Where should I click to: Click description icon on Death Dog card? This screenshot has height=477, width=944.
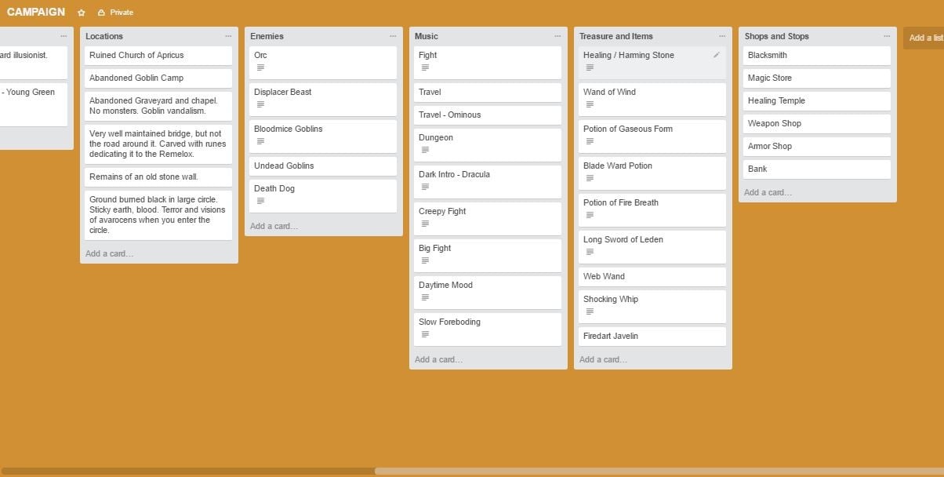point(261,201)
